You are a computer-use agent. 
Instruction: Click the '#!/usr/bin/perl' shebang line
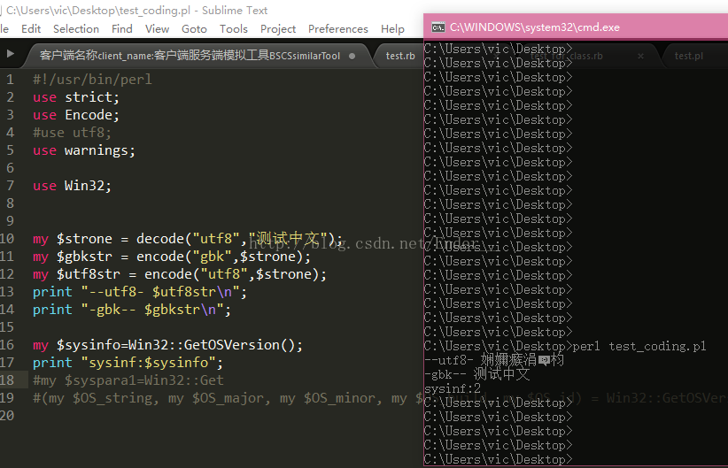click(x=92, y=80)
